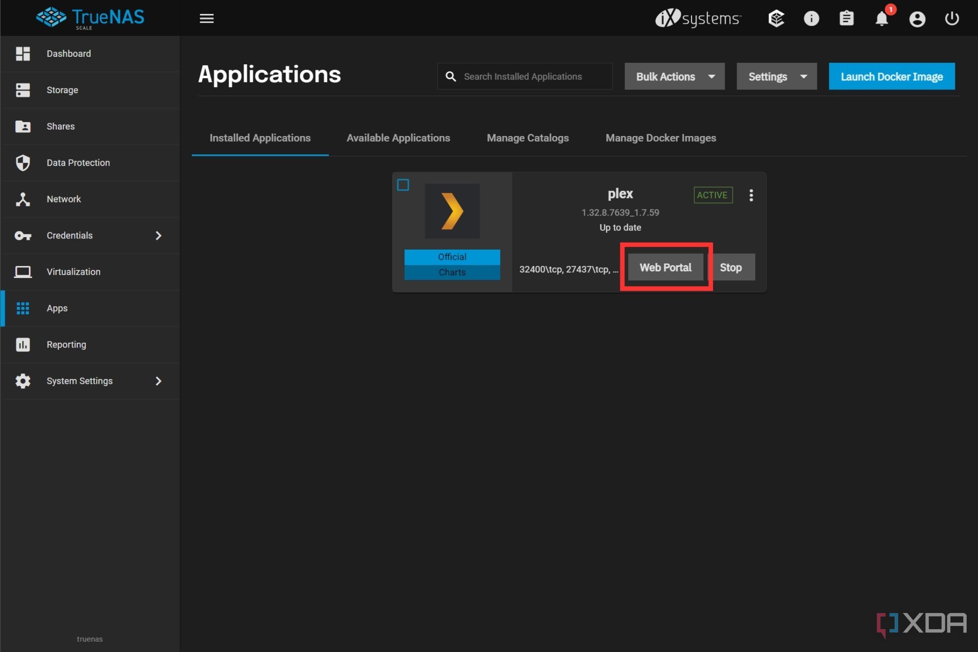
Task: Go to Virtualization page
Action: (90, 272)
